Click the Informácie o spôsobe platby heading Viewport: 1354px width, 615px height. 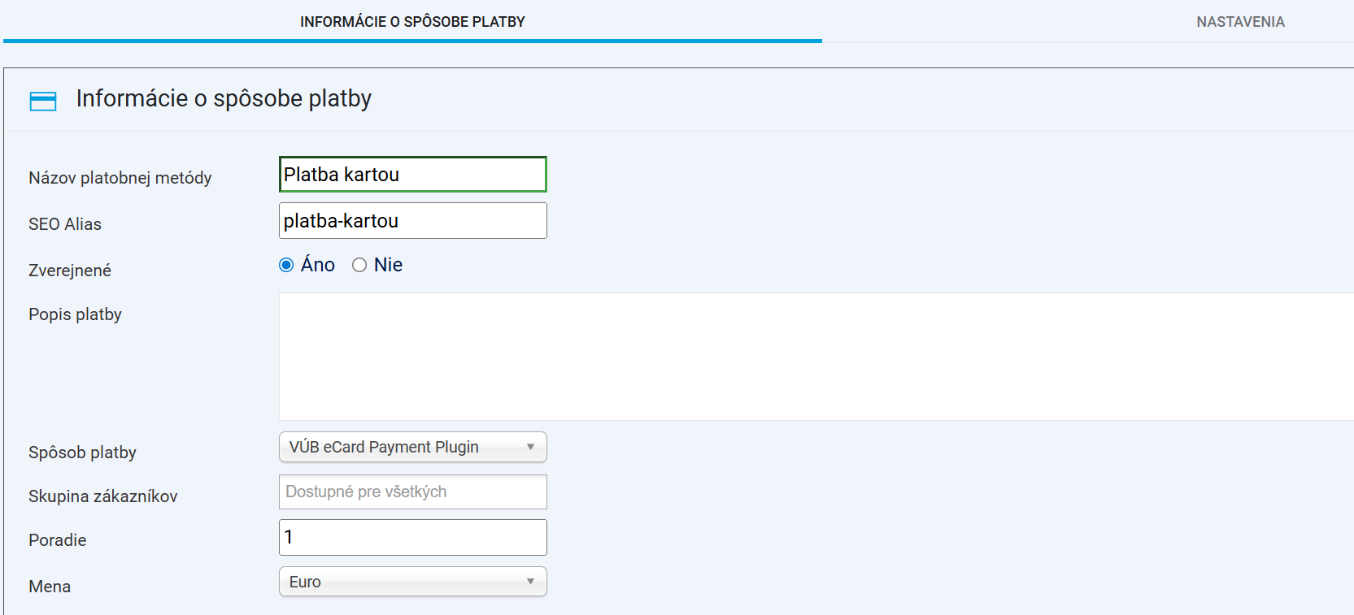click(x=222, y=98)
